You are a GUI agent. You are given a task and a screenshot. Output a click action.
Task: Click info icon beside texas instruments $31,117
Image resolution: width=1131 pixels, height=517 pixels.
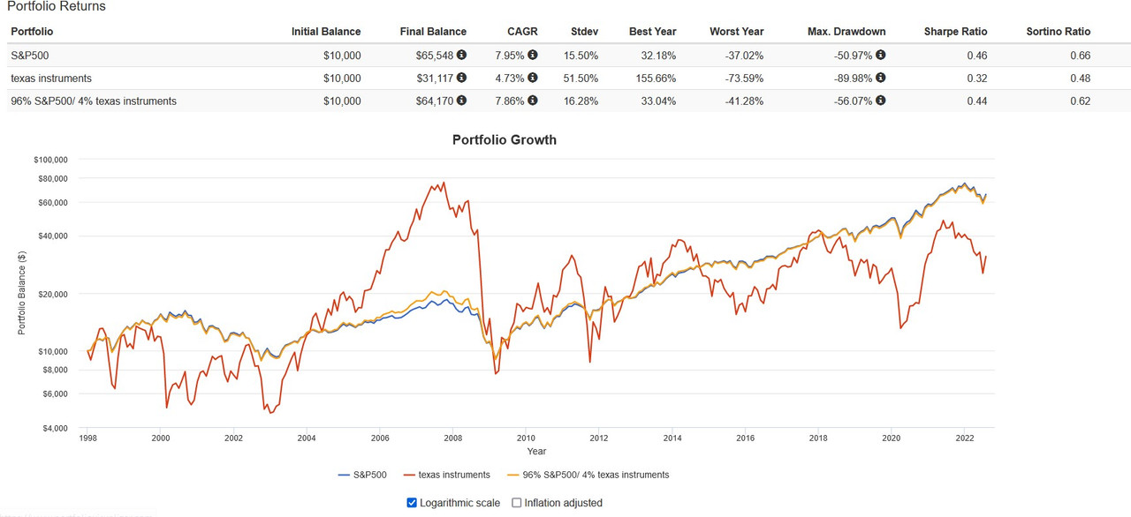(x=461, y=78)
